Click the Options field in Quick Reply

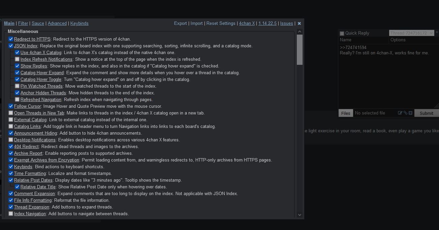point(414,40)
